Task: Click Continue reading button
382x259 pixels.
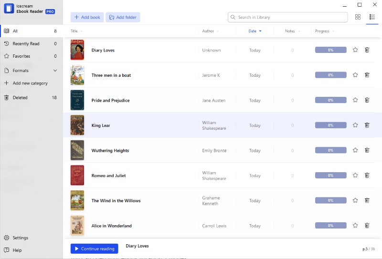Action: pos(94,249)
